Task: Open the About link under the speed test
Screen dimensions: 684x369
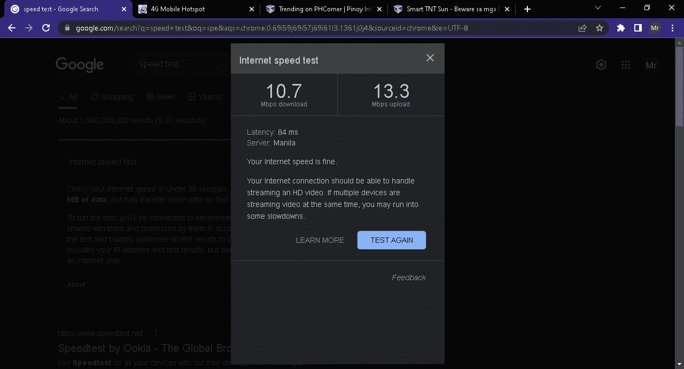Action: [x=76, y=284]
